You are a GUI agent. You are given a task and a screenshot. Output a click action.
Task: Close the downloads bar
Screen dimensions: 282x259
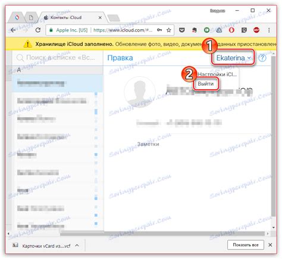[270, 245]
